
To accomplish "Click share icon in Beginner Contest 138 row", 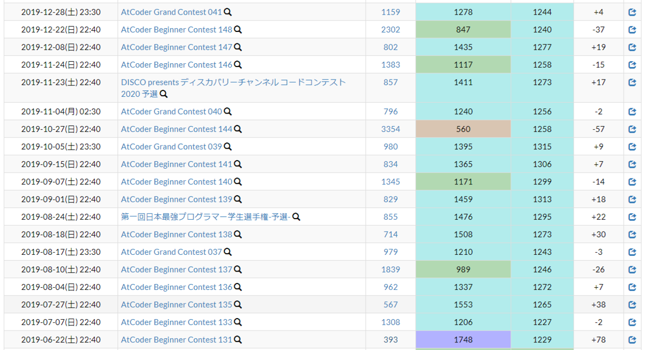I will 632,235.
